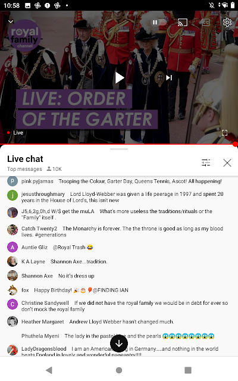
Task: Skip to next video
Action: tap(169, 78)
